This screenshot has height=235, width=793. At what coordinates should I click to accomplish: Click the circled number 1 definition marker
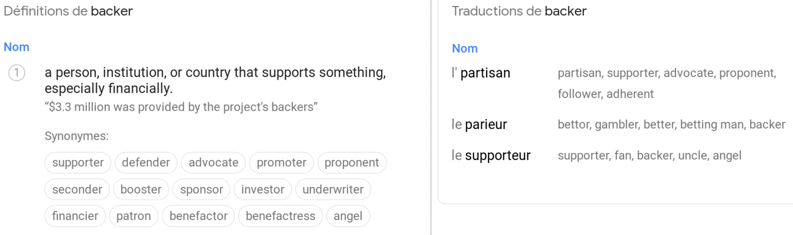pyautogui.click(x=17, y=73)
